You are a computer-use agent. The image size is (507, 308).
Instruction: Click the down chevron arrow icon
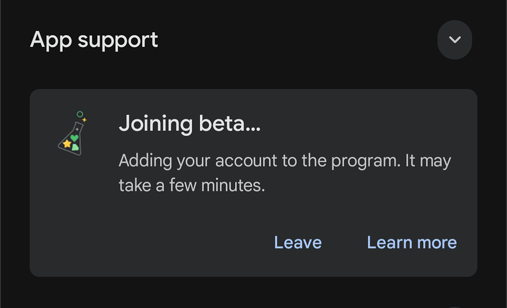coord(455,40)
